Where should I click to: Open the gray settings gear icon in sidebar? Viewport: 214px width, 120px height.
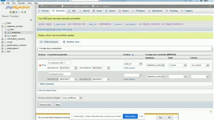pos(22,12)
